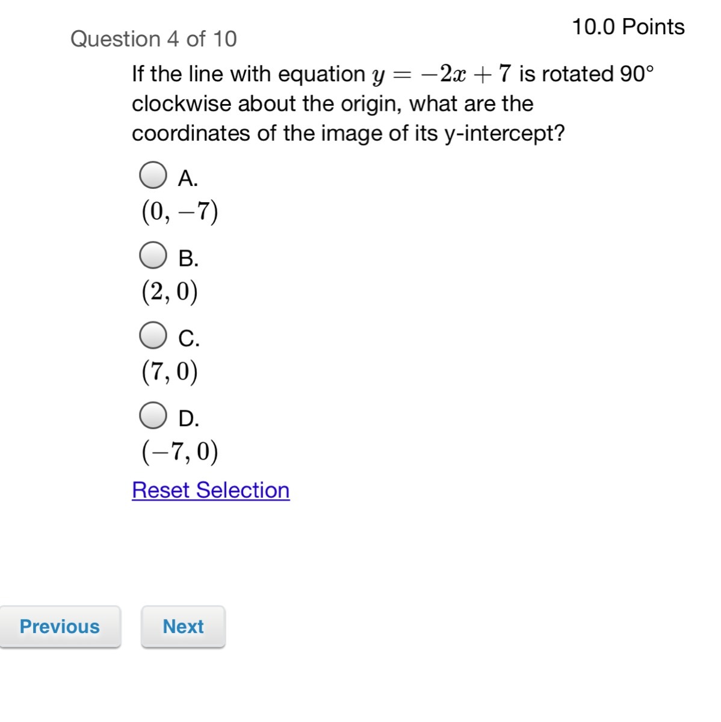
Task: Click the letter label 'D.'
Action: [x=189, y=419]
